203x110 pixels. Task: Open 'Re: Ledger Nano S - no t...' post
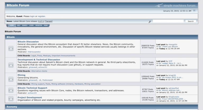click(x=170, y=63)
